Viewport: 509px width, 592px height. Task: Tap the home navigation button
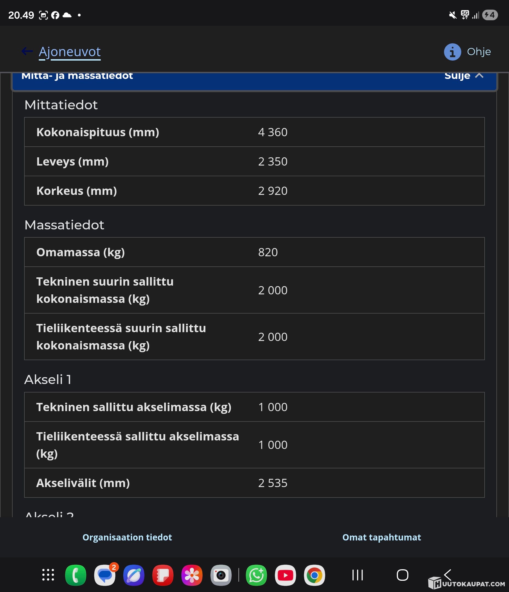402,575
